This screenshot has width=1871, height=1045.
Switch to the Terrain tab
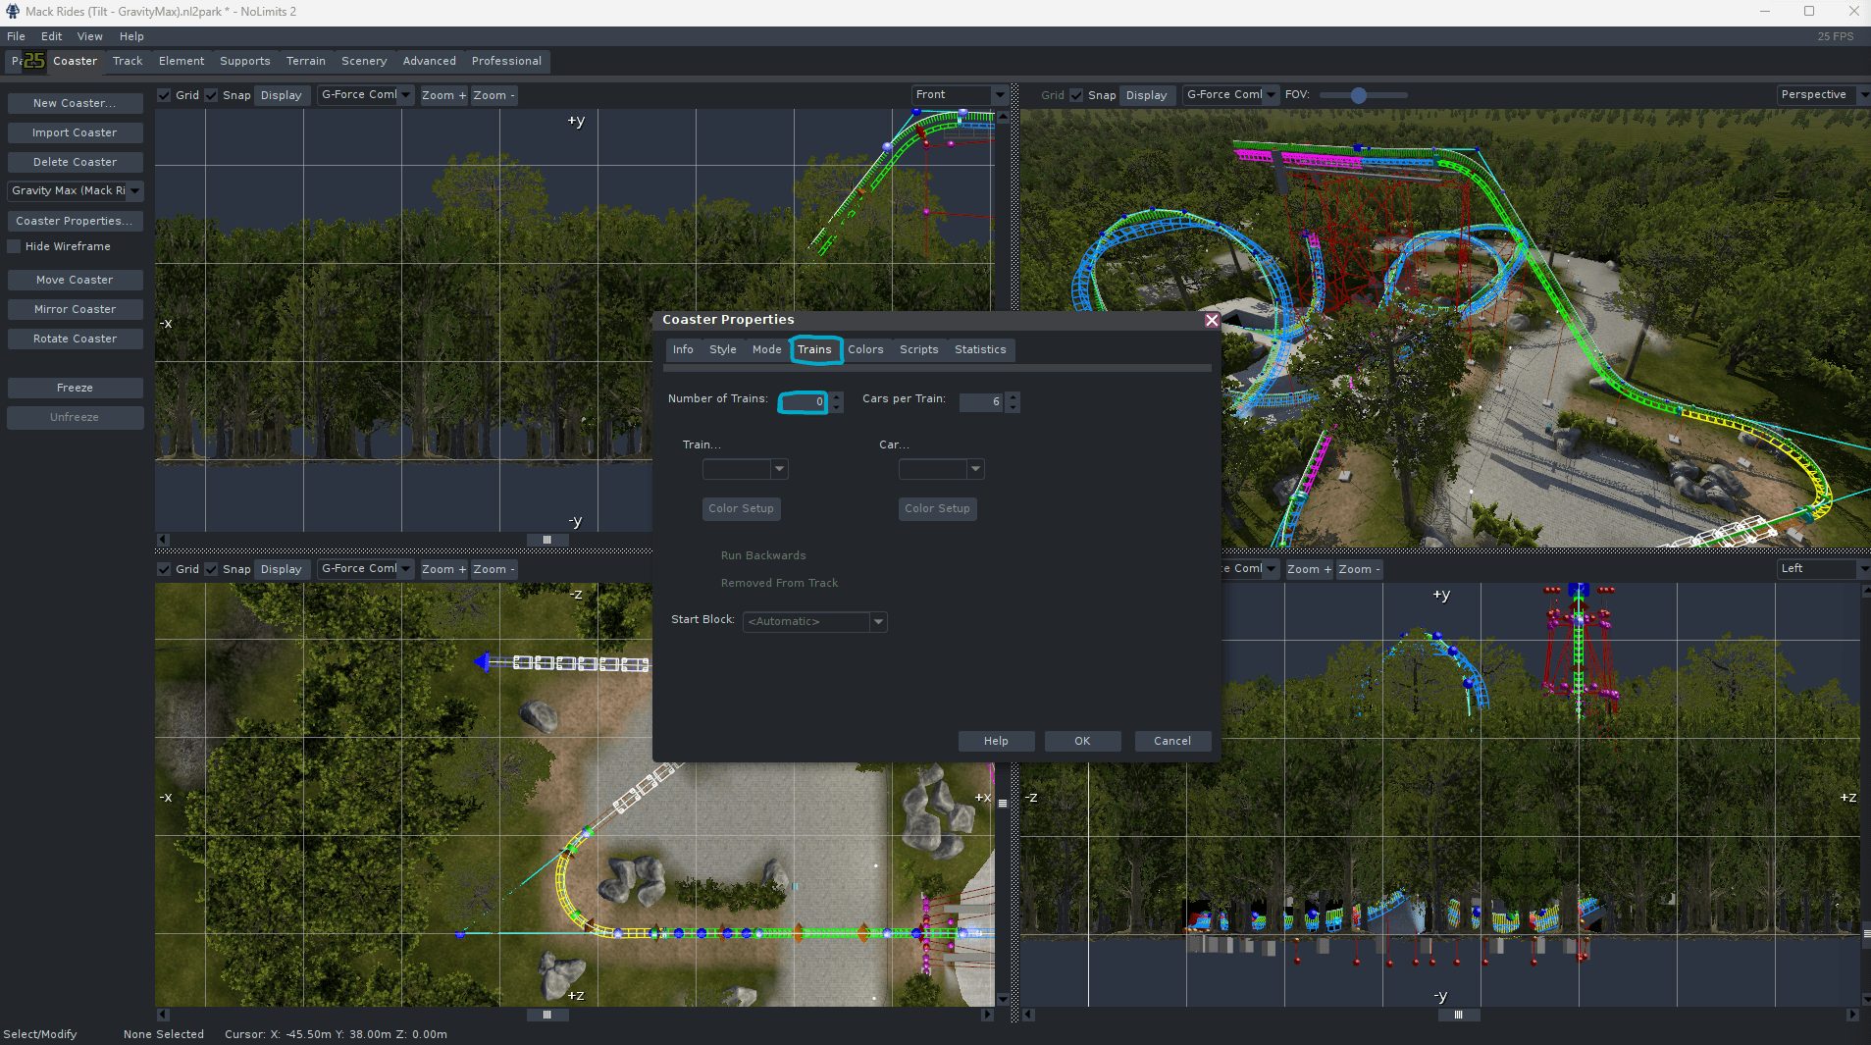click(x=306, y=61)
